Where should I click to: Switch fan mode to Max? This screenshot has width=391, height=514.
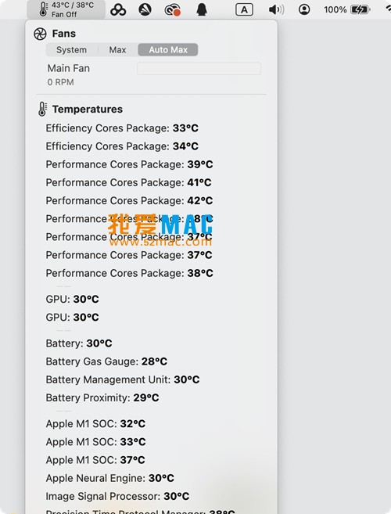[117, 50]
